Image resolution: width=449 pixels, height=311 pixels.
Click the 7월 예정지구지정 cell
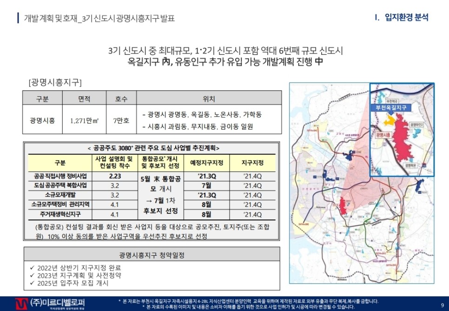[x=206, y=185]
